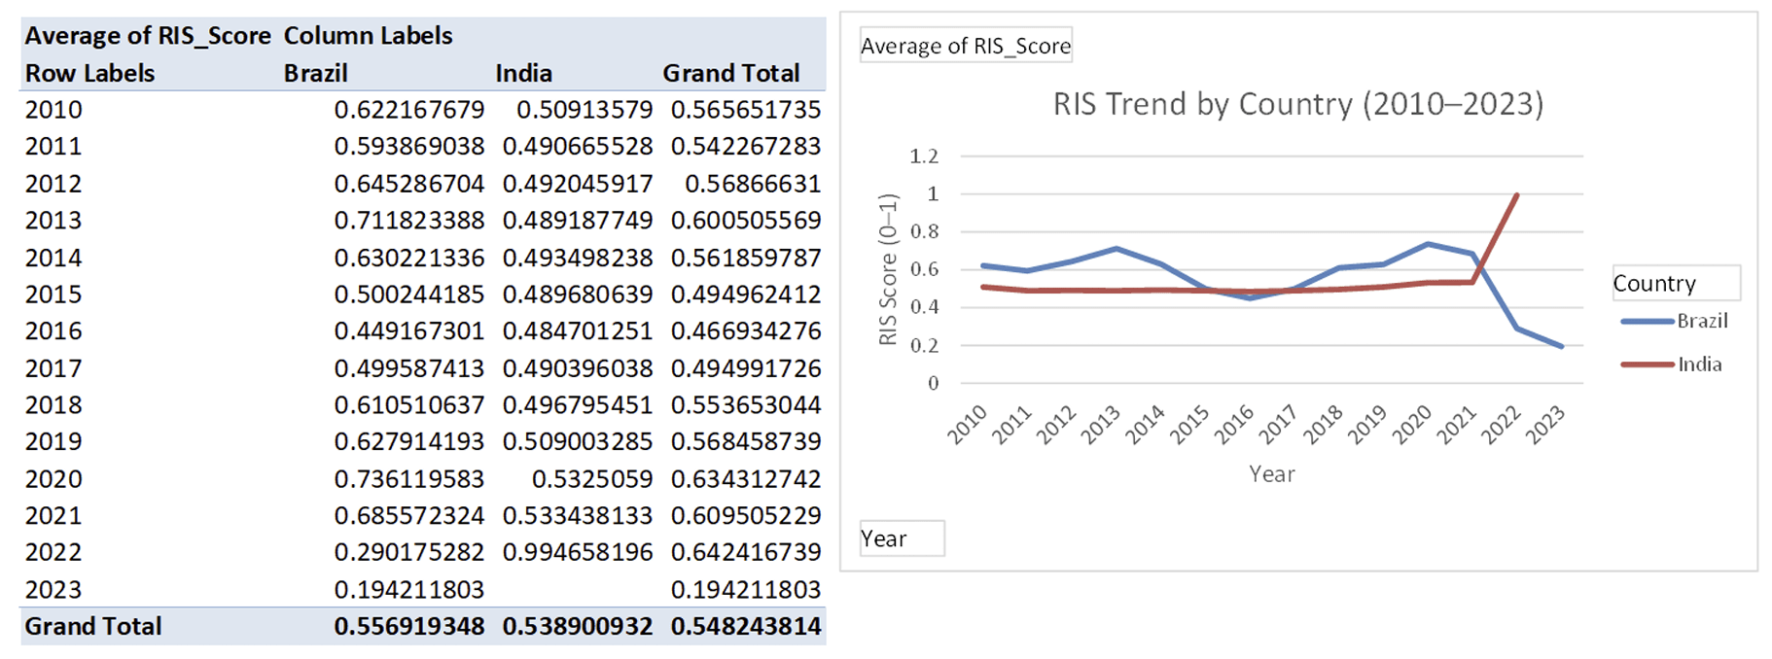Click the Row Labels header cell
Image resolution: width=1772 pixels, height=659 pixels.
pyautogui.click(x=89, y=73)
